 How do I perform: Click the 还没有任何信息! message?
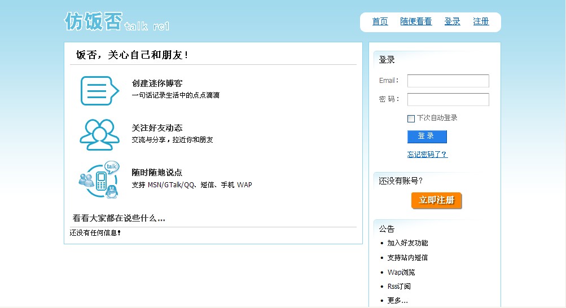click(95, 233)
